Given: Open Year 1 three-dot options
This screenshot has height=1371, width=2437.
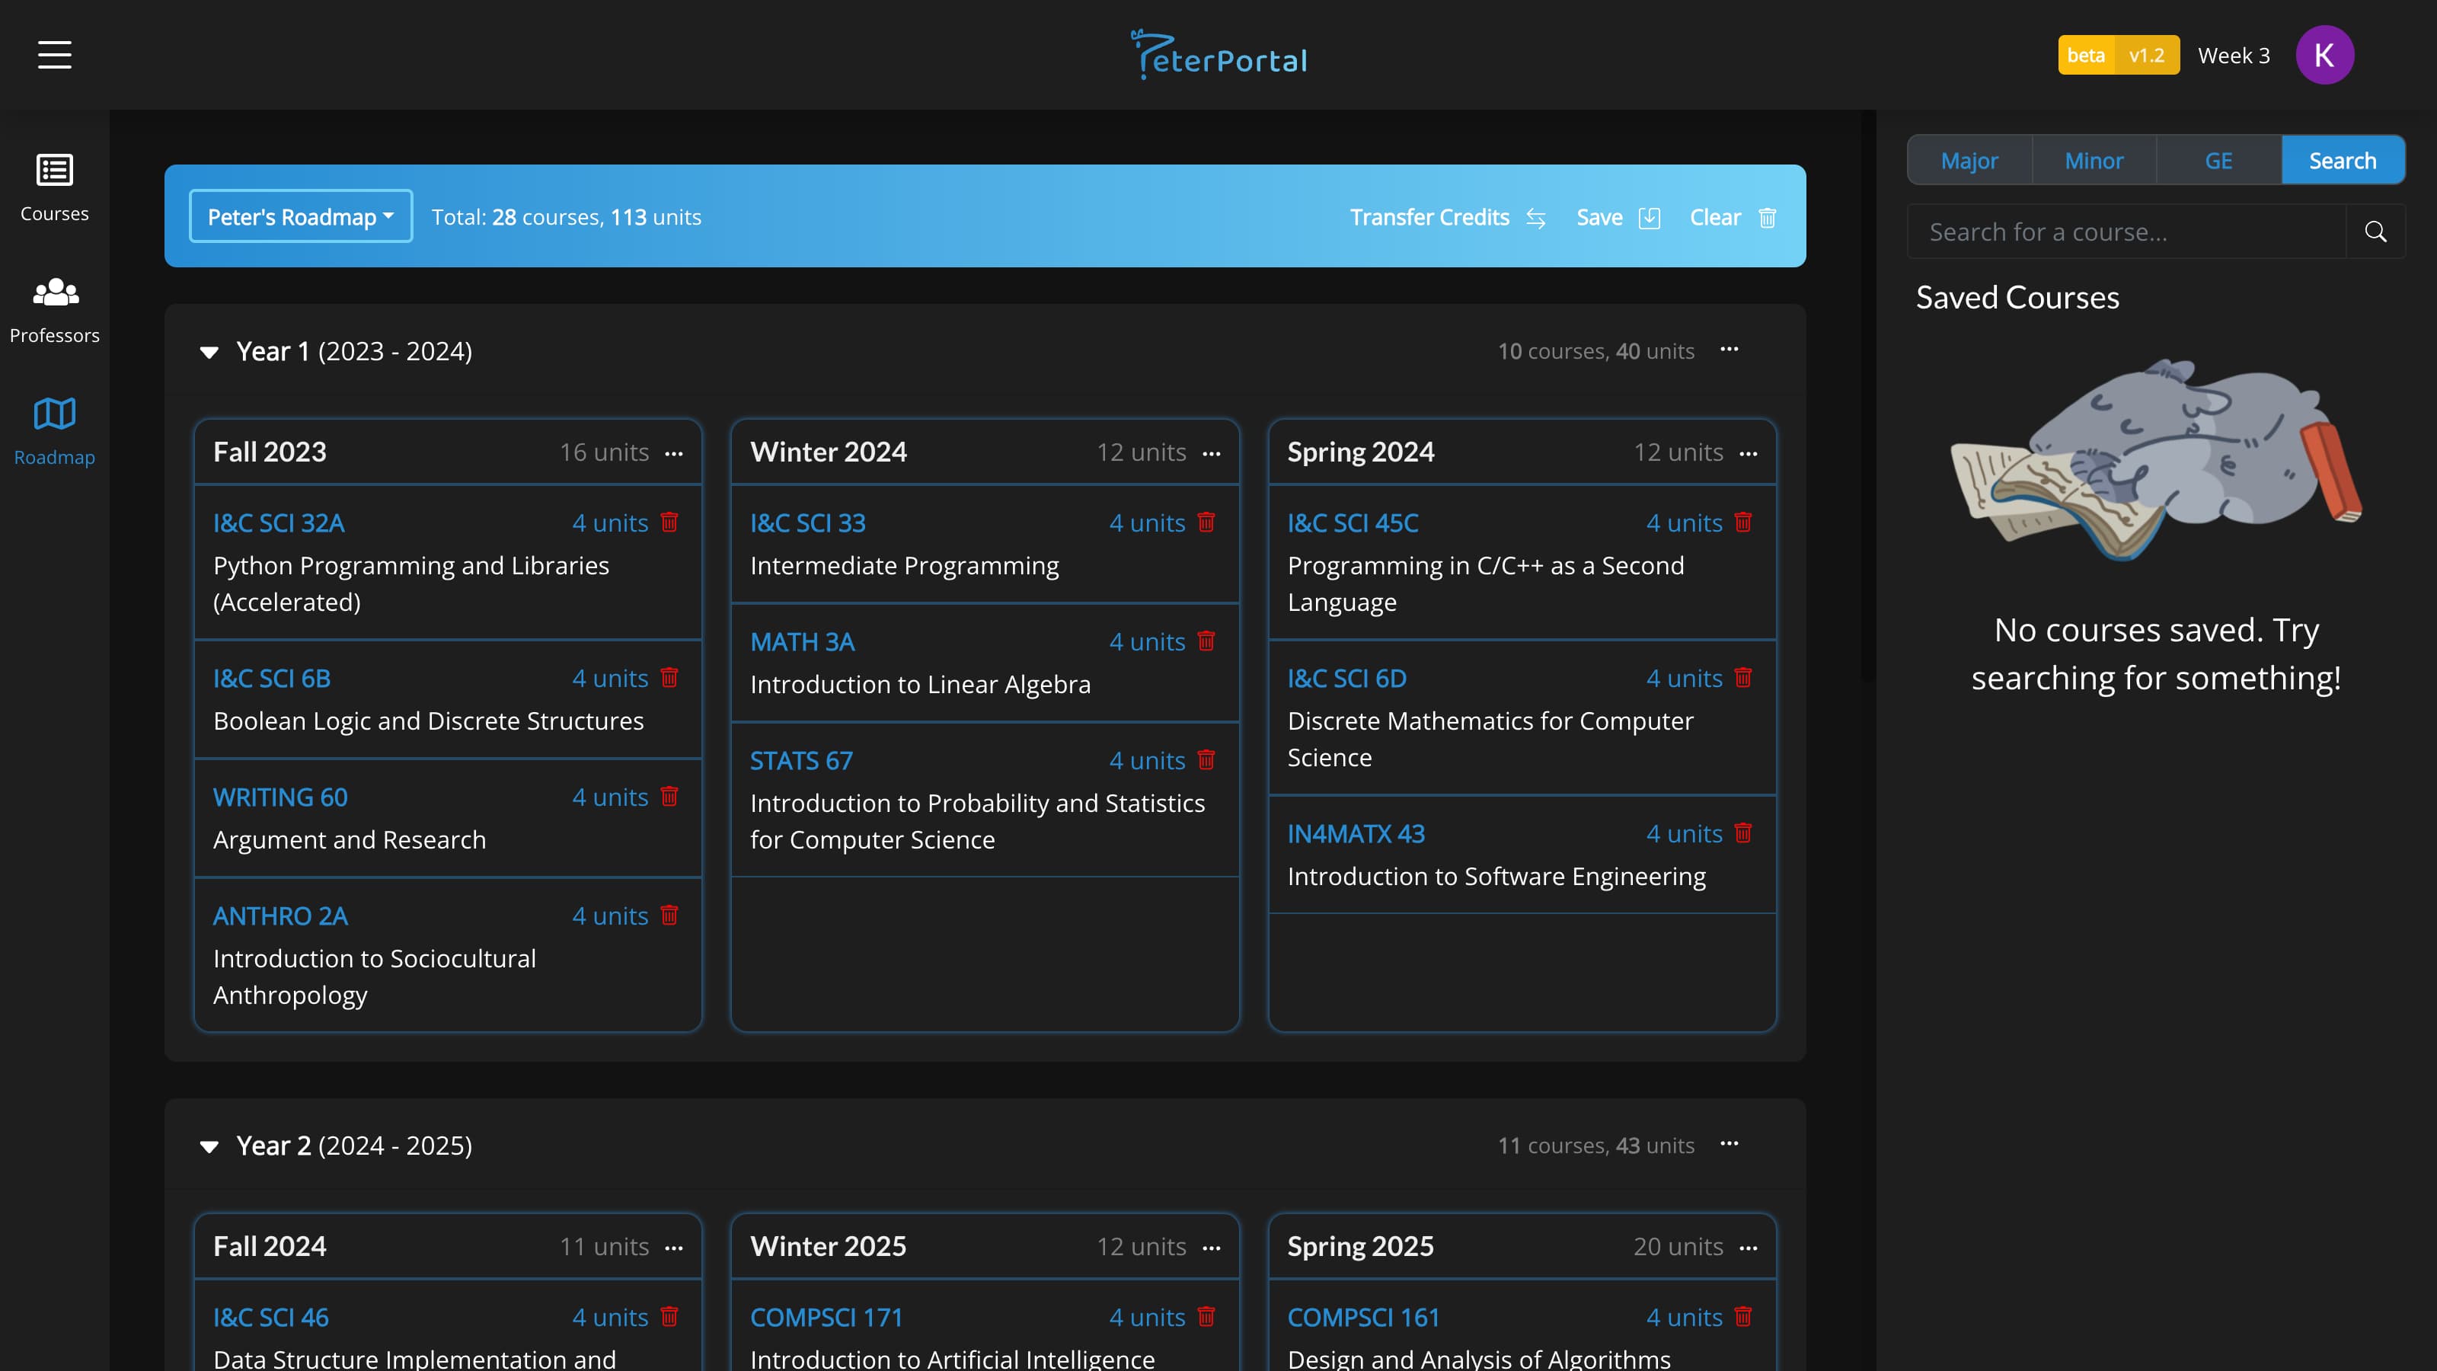Looking at the screenshot, I should coord(1729,350).
